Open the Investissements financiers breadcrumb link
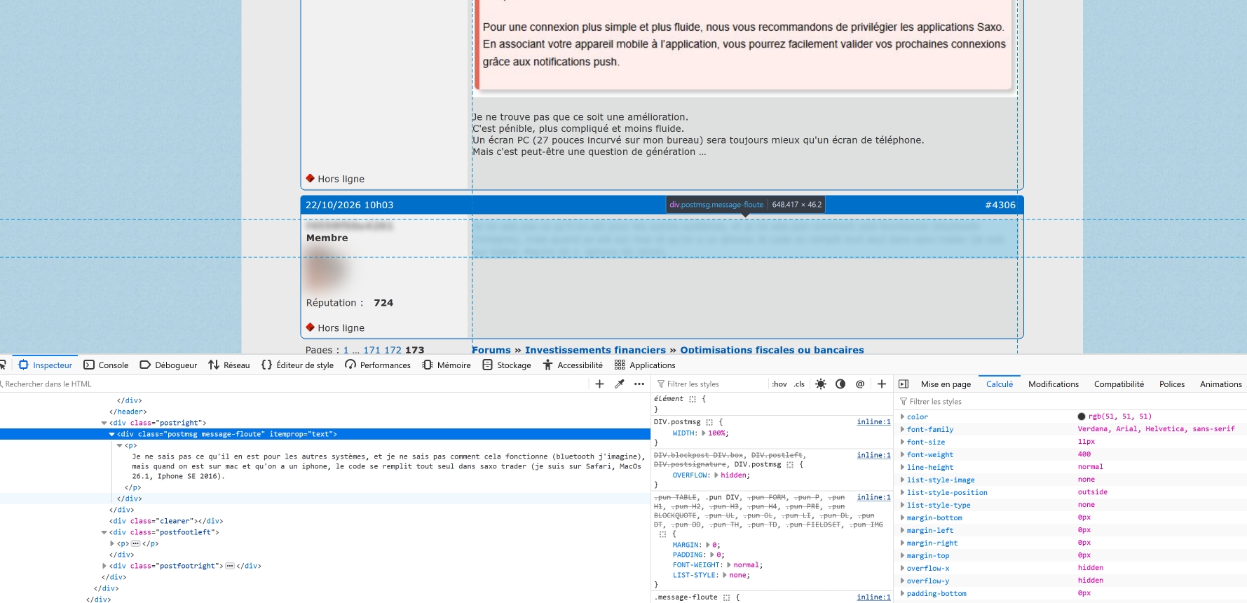The image size is (1247, 603). click(595, 350)
